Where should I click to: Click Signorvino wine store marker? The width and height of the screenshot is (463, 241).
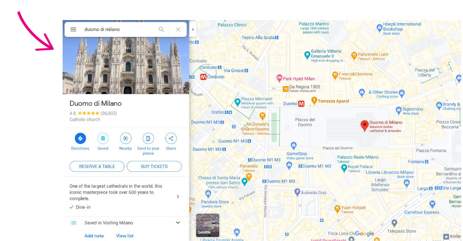(x=399, y=111)
